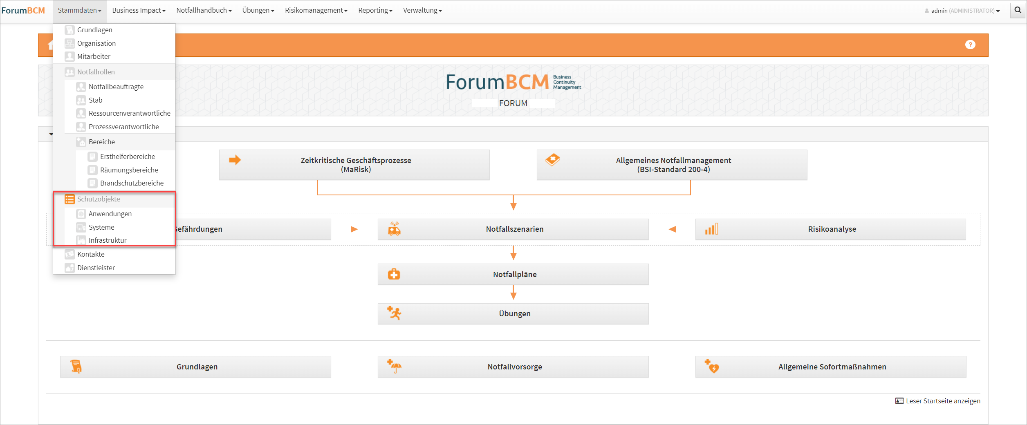Click the heart icon on Allgemeine Sofortmaßnahmen
The image size is (1027, 425).
click(x=712, y=366)
